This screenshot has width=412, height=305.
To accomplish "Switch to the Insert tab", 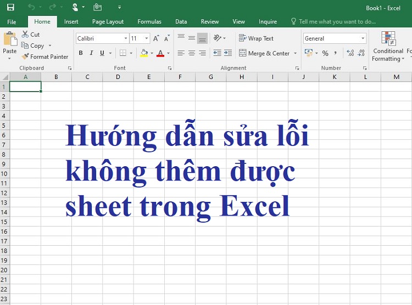I will tap(71, 21).
